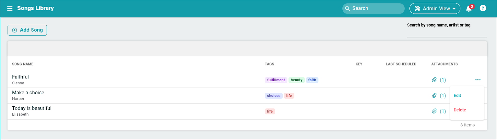Focus the search by song name field
Viewport: 497px width, 140px height.
447,33
